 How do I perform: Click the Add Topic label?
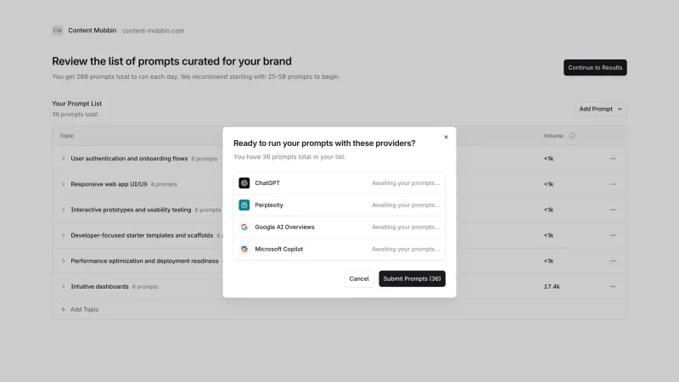pos(84,309)
